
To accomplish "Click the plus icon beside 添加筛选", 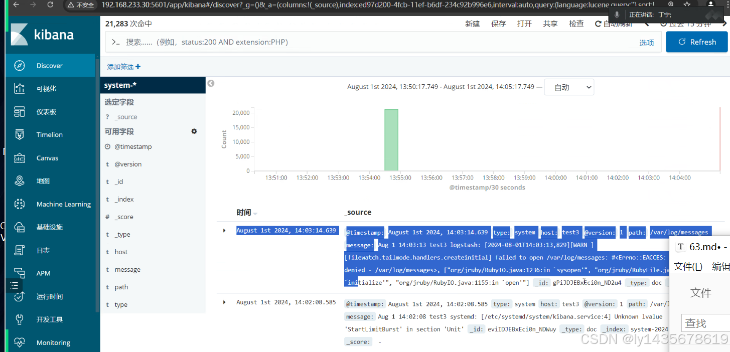I will (138, 67).
